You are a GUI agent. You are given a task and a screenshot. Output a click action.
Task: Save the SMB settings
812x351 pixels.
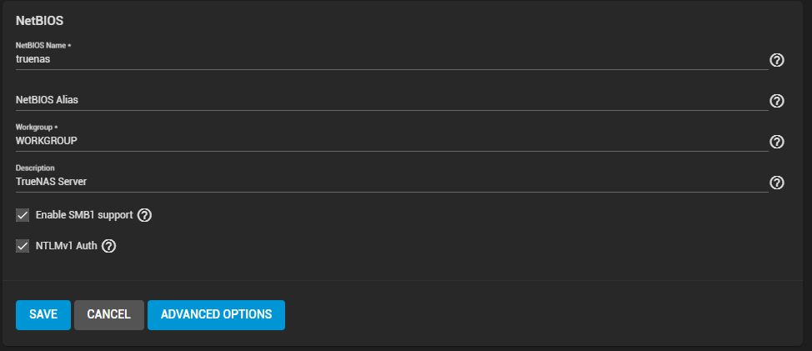43,315
